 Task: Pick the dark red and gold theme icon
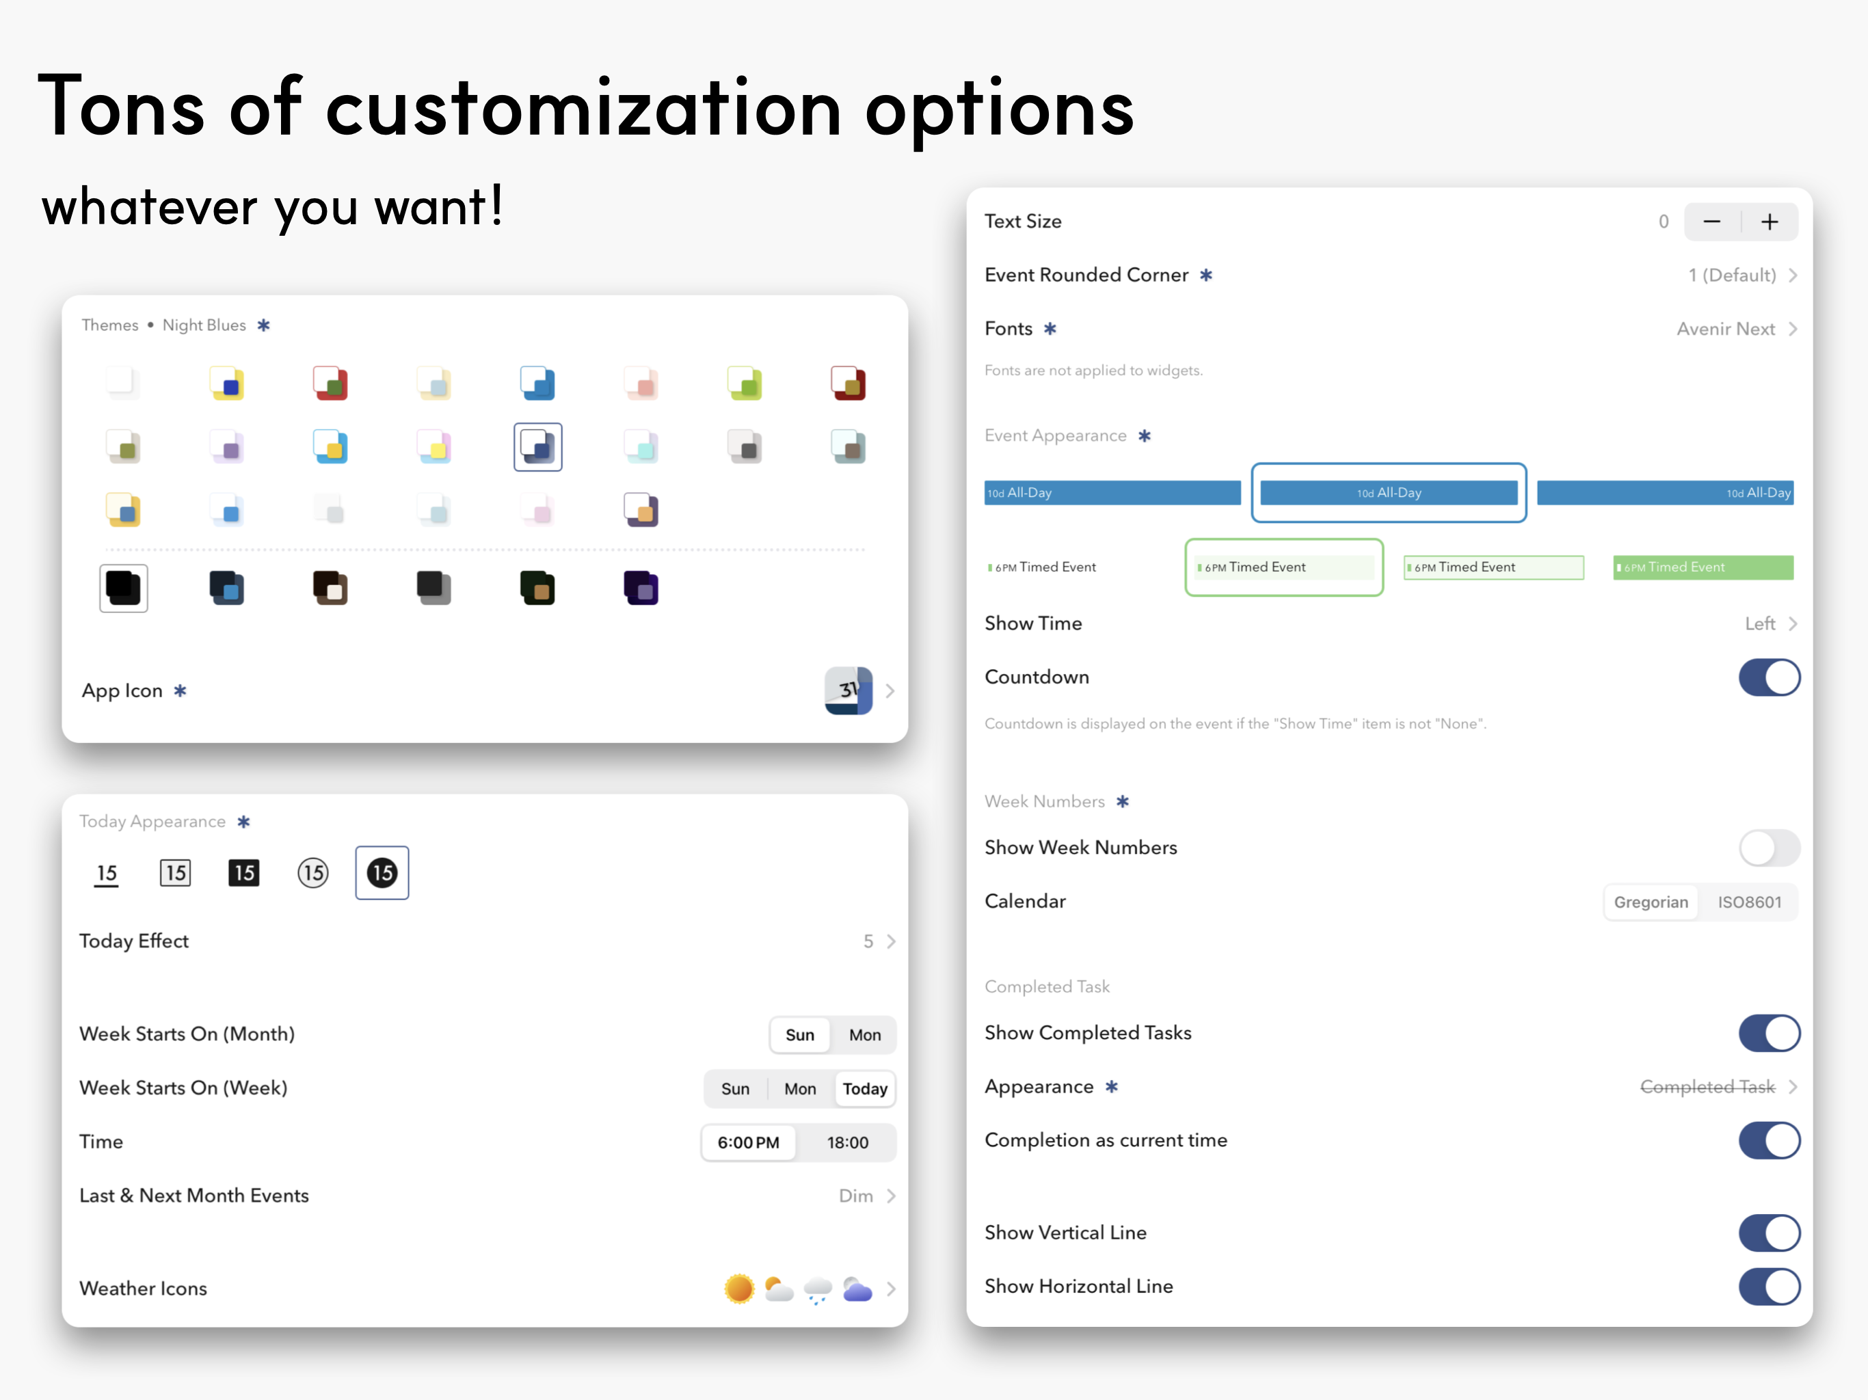tap(849, 383)
